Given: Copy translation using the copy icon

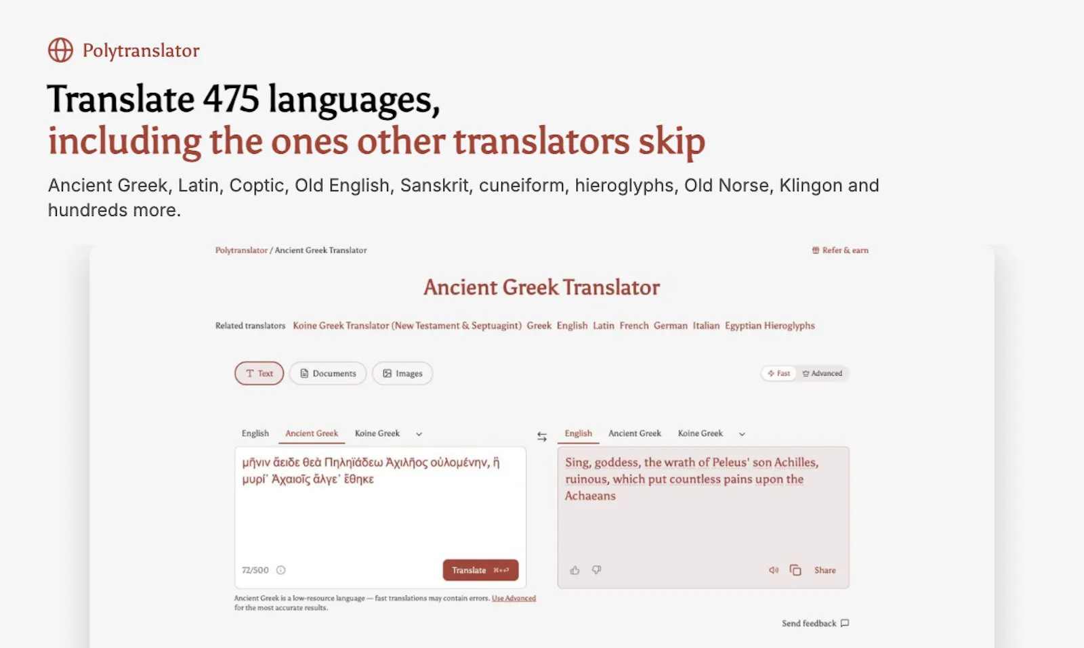Looking at the screenshot, I should click(x=795, y=570).
